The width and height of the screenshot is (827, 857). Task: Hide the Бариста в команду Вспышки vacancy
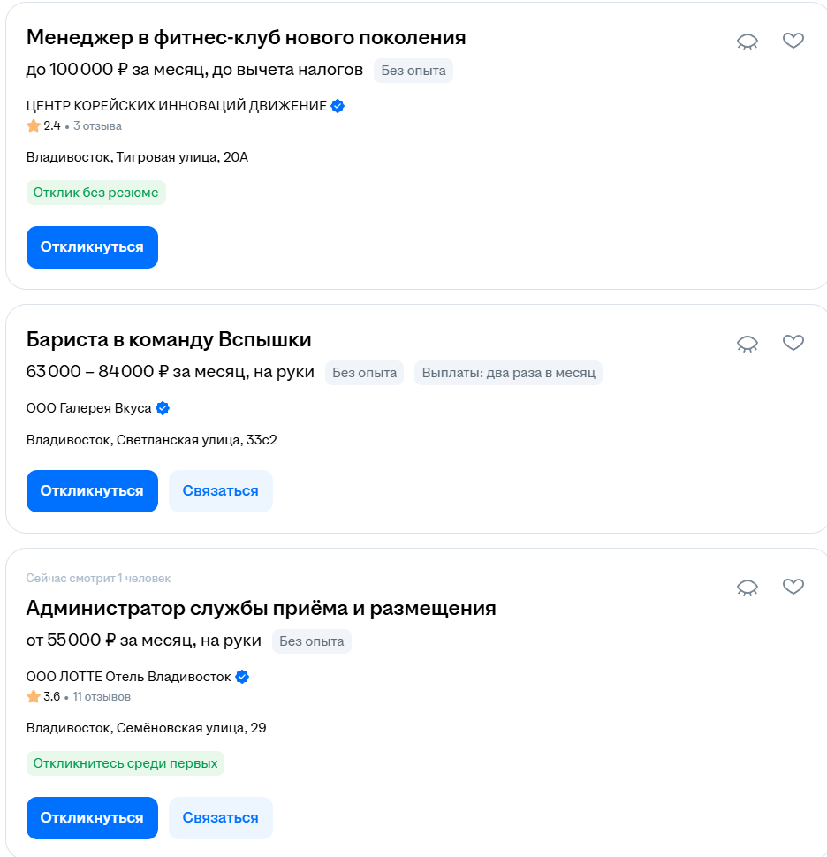coord(747,343)
